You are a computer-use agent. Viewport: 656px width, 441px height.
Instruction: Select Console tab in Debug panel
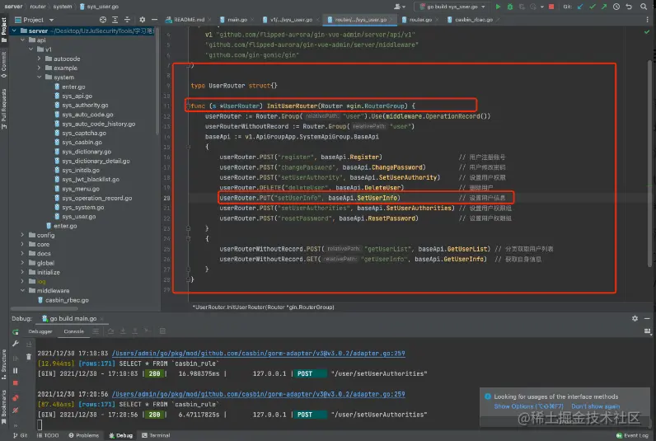(x=73, y=331)
